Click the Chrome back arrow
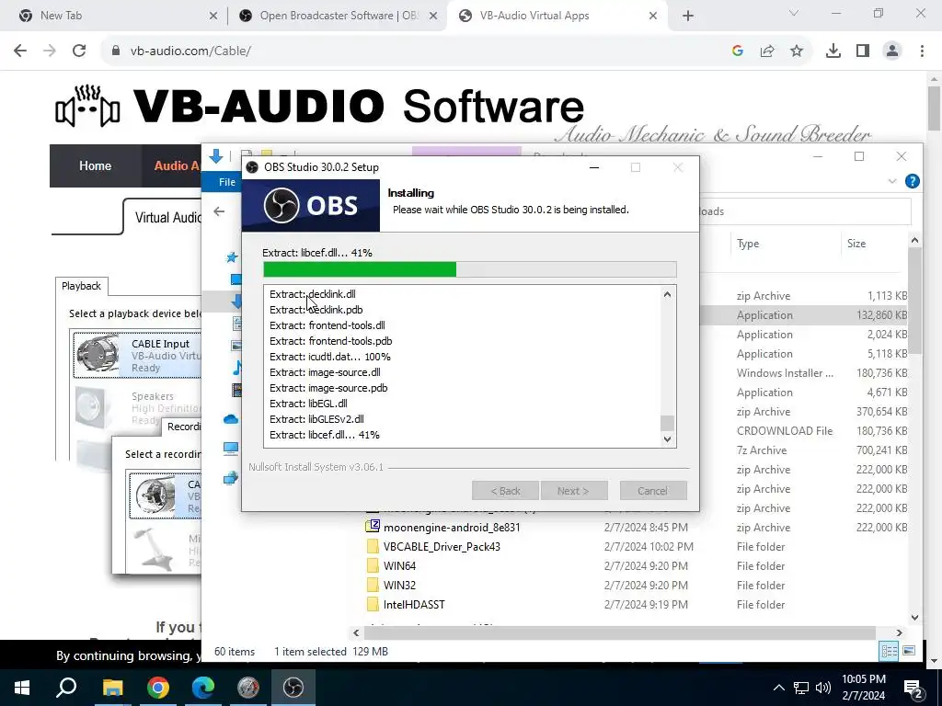Screen dimensions: 942x706 tap(20, 51)
